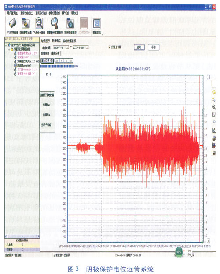Click the first button beside the checkbox
This screenshot has width=220, height=274.
139,47
